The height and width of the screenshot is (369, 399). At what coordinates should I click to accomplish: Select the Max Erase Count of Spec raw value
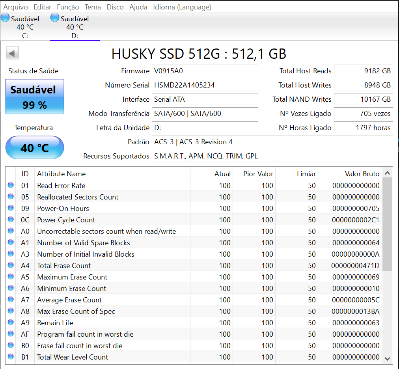[356, 311]
